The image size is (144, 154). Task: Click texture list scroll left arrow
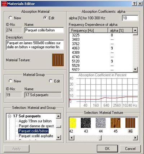[x=72, y=137]
